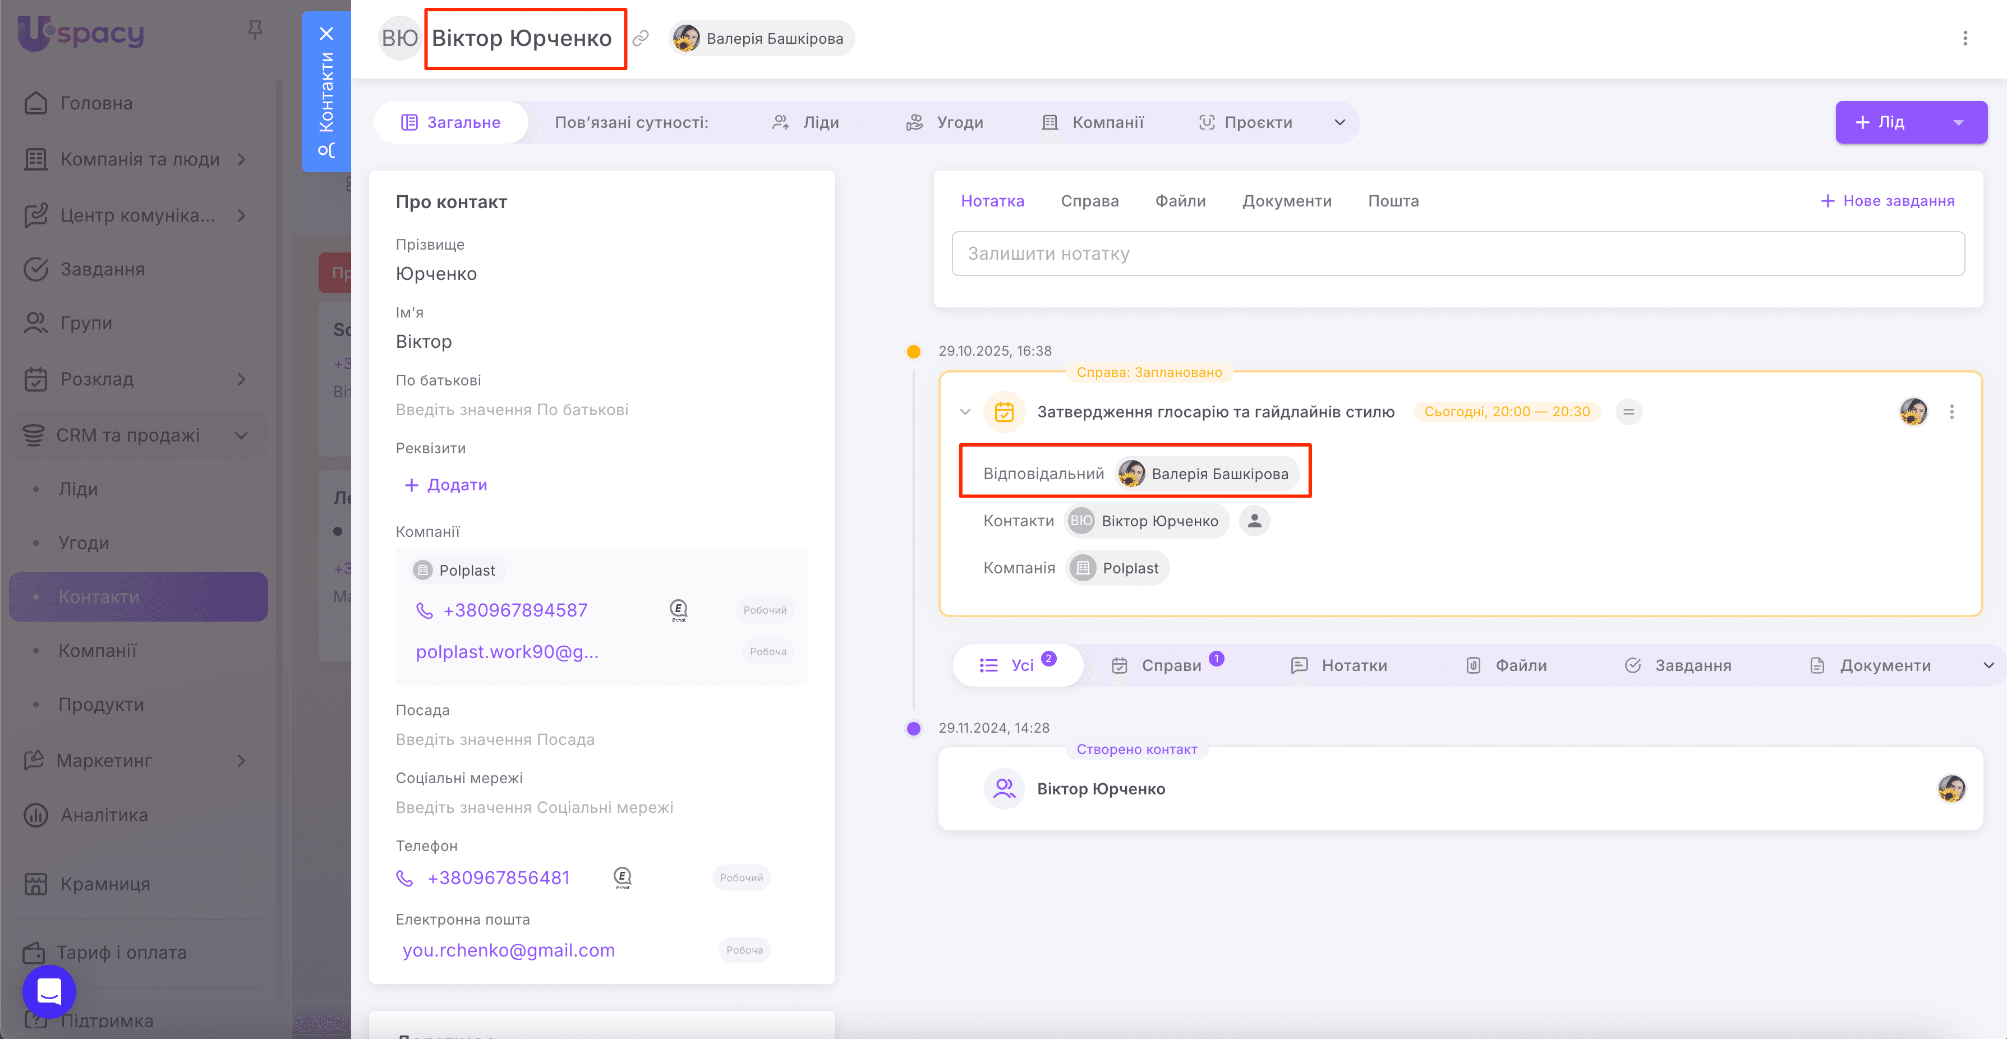Image resolution: width=2007 pixels, height=1039 pixels.
Task: Open Групи in sidebar
Action: point(68,323)
